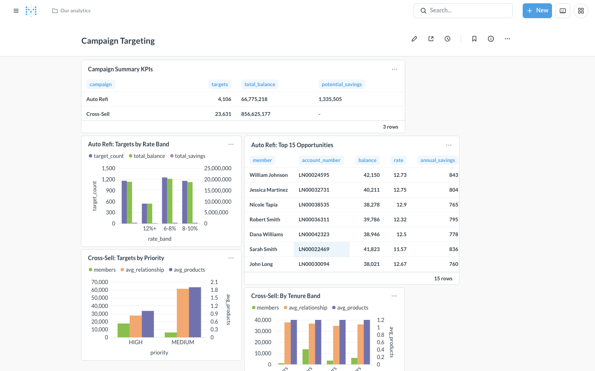Screen dimensions: 595x371
Task: Click the Metabase logo home icon
Action: click(x=31, y=11)
